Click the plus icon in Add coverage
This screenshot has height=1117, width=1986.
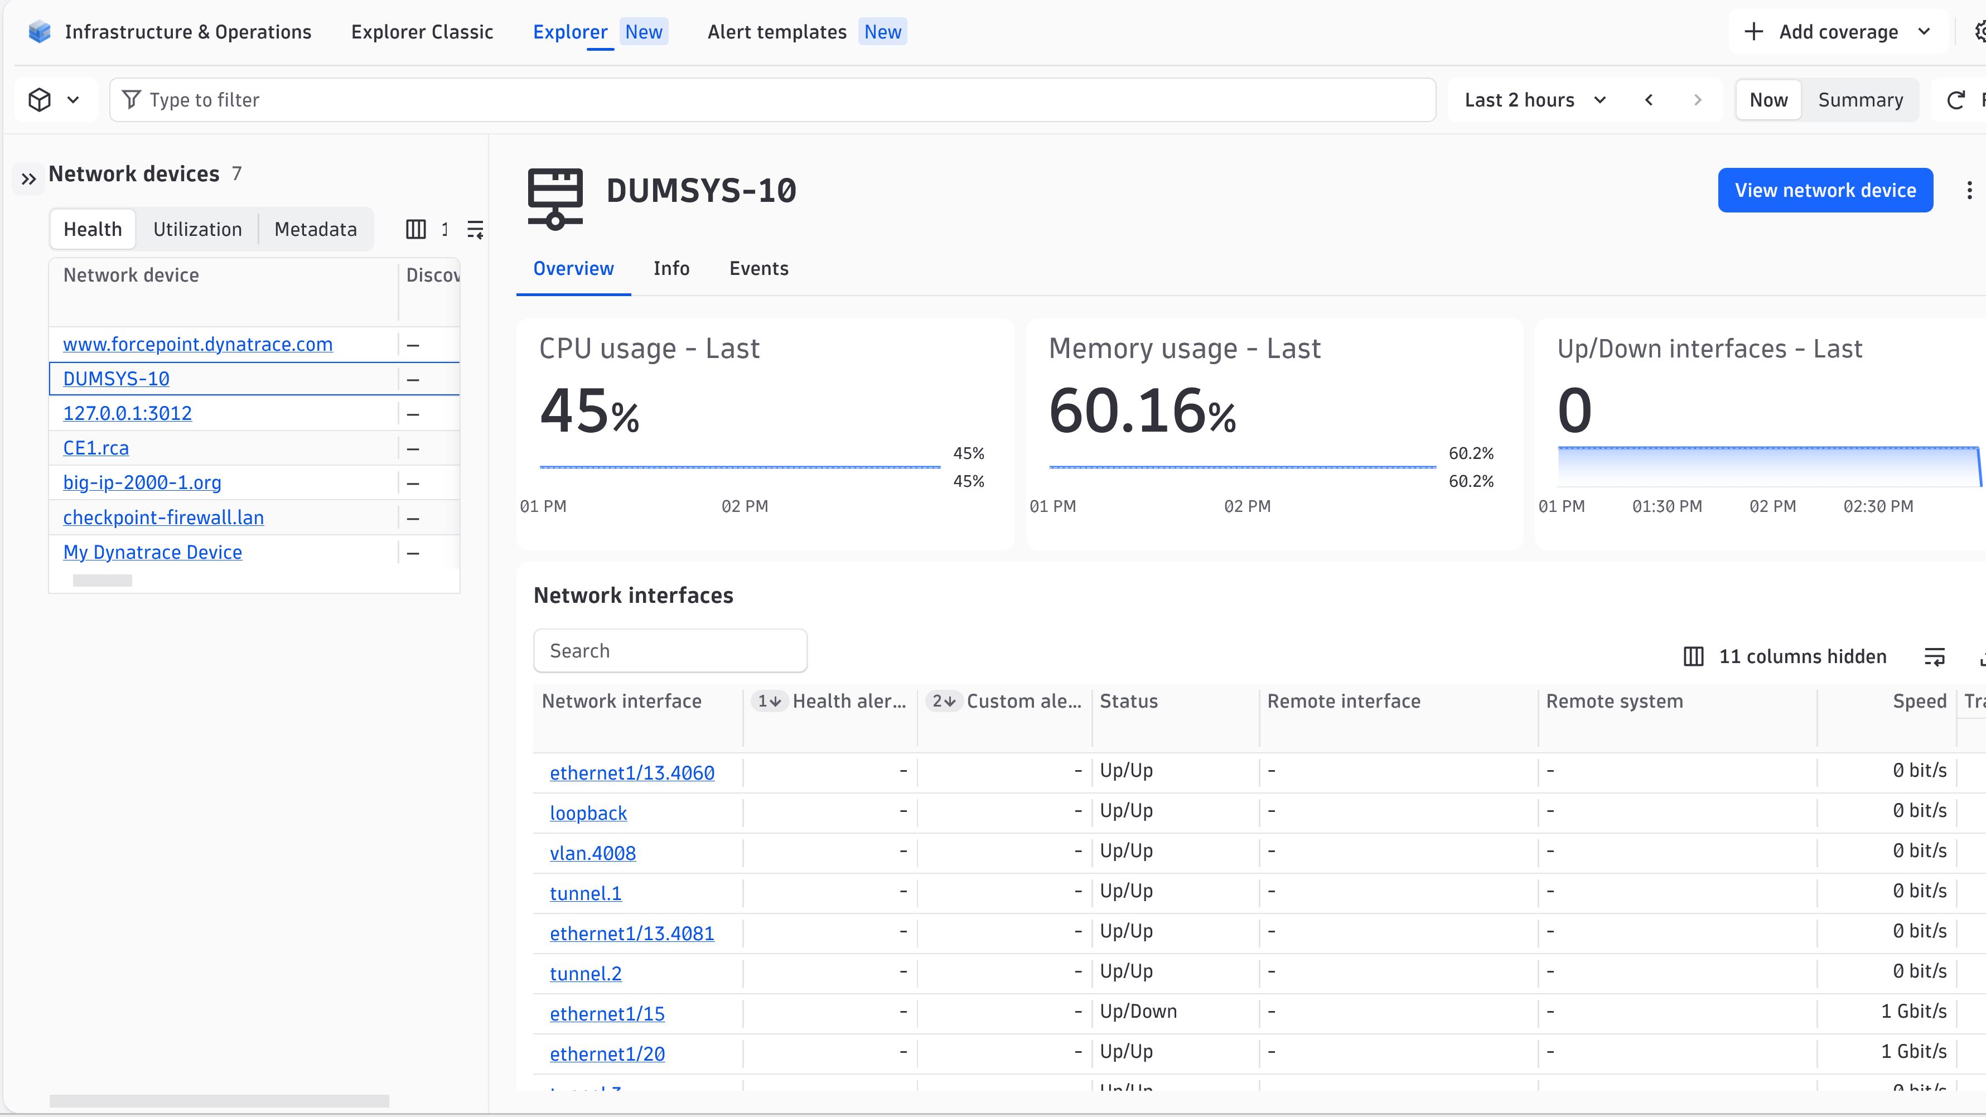point(1753,32)
